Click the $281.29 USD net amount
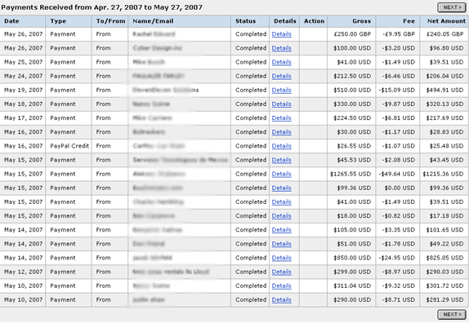Viewport: 469px width, 323px height. pos(445,300)
